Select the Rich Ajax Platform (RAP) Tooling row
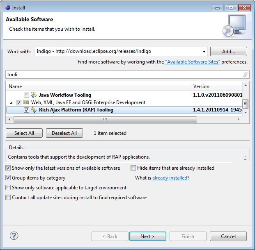This screenshot has height=250, width=255. click(124, 110)
